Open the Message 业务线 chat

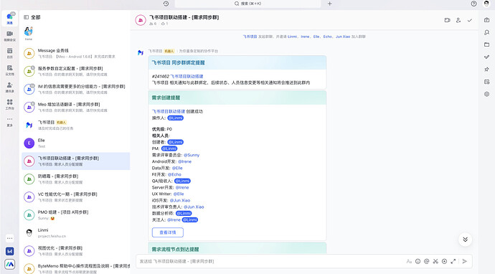[76, 53]
